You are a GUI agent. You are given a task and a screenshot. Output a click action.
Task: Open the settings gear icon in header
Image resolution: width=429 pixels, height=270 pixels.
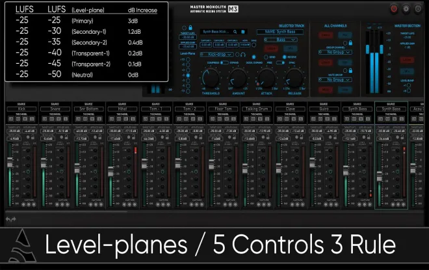tap(406, 9)
